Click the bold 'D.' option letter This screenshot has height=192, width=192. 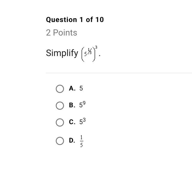pos(72,140)
